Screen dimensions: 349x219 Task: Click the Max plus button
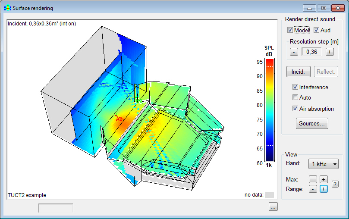click(323, 179)
